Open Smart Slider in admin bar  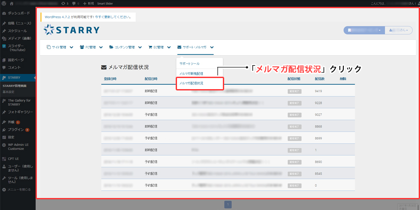pyautogui.click(x=105, y=3)
